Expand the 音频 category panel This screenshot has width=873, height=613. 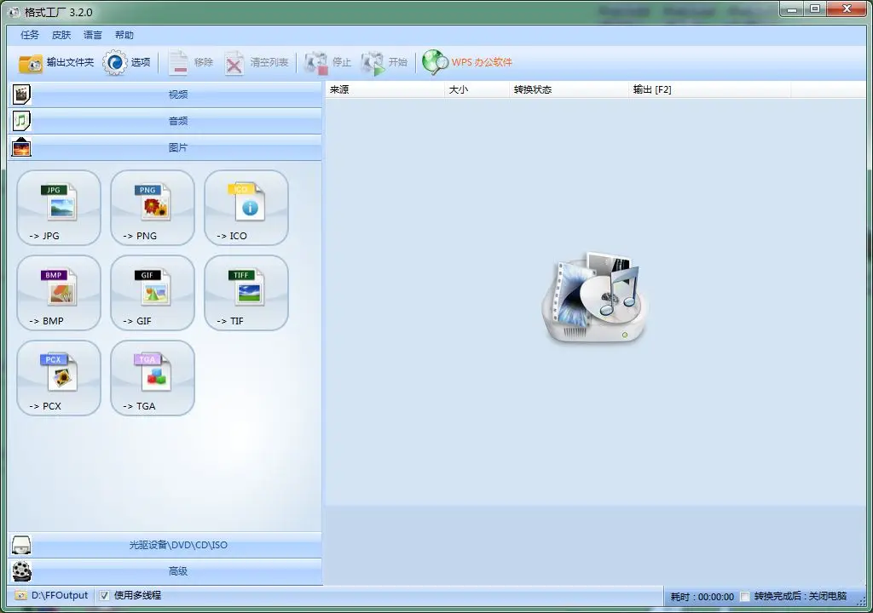(x=177, y=121)
